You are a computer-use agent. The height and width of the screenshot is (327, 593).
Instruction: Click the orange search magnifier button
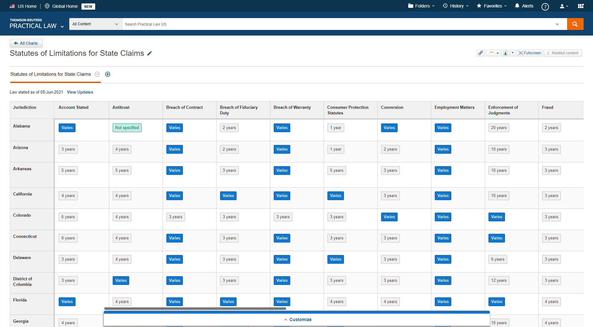575,24
